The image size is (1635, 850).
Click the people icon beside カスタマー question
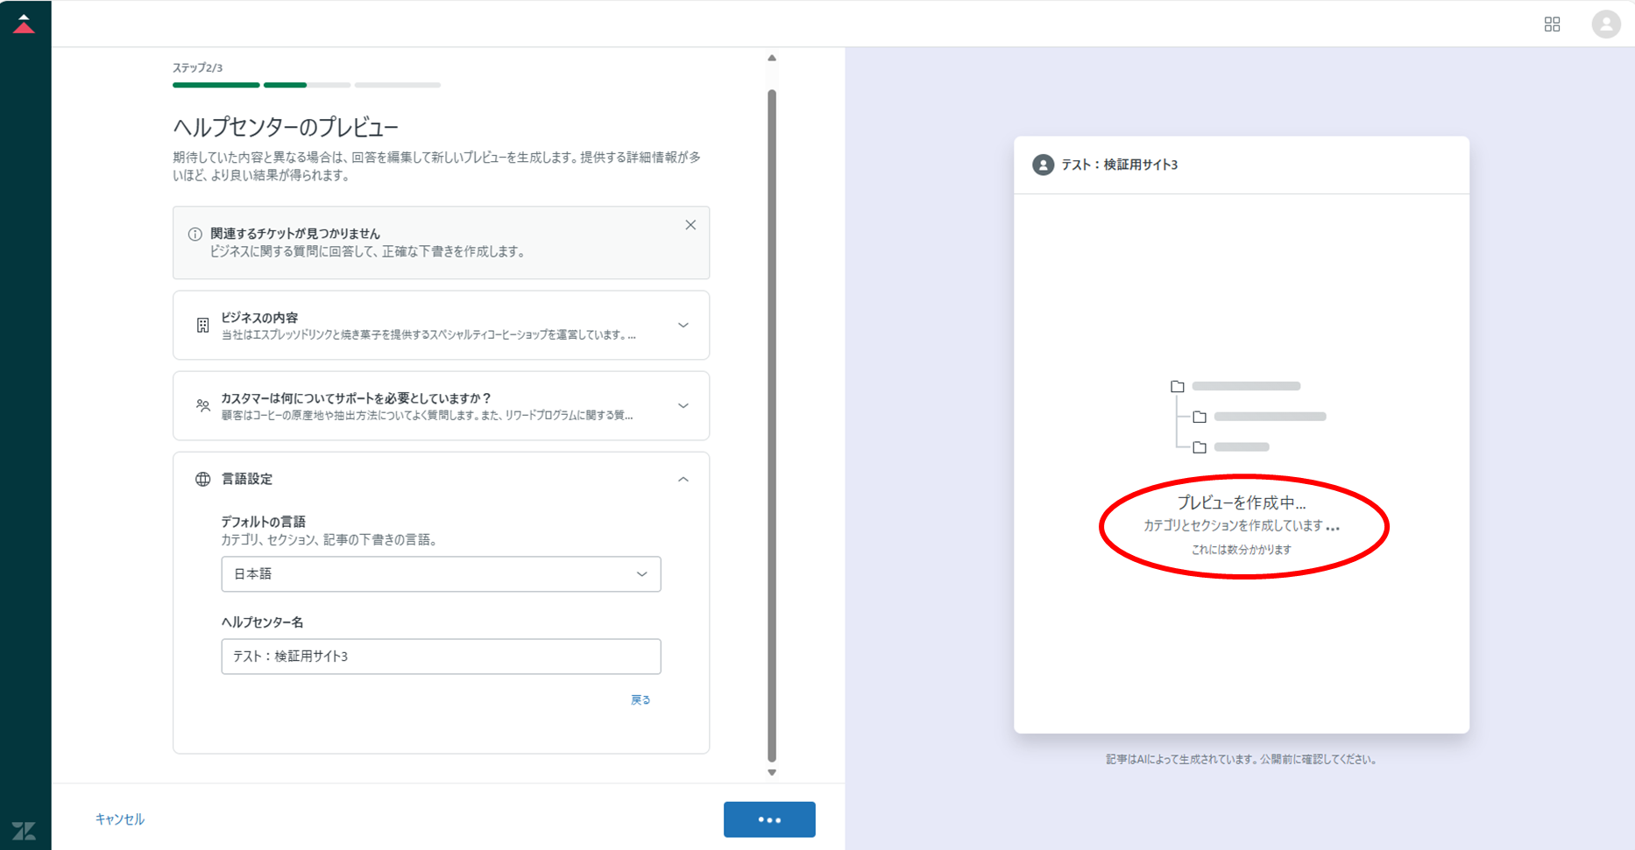(x=202, y=406)
